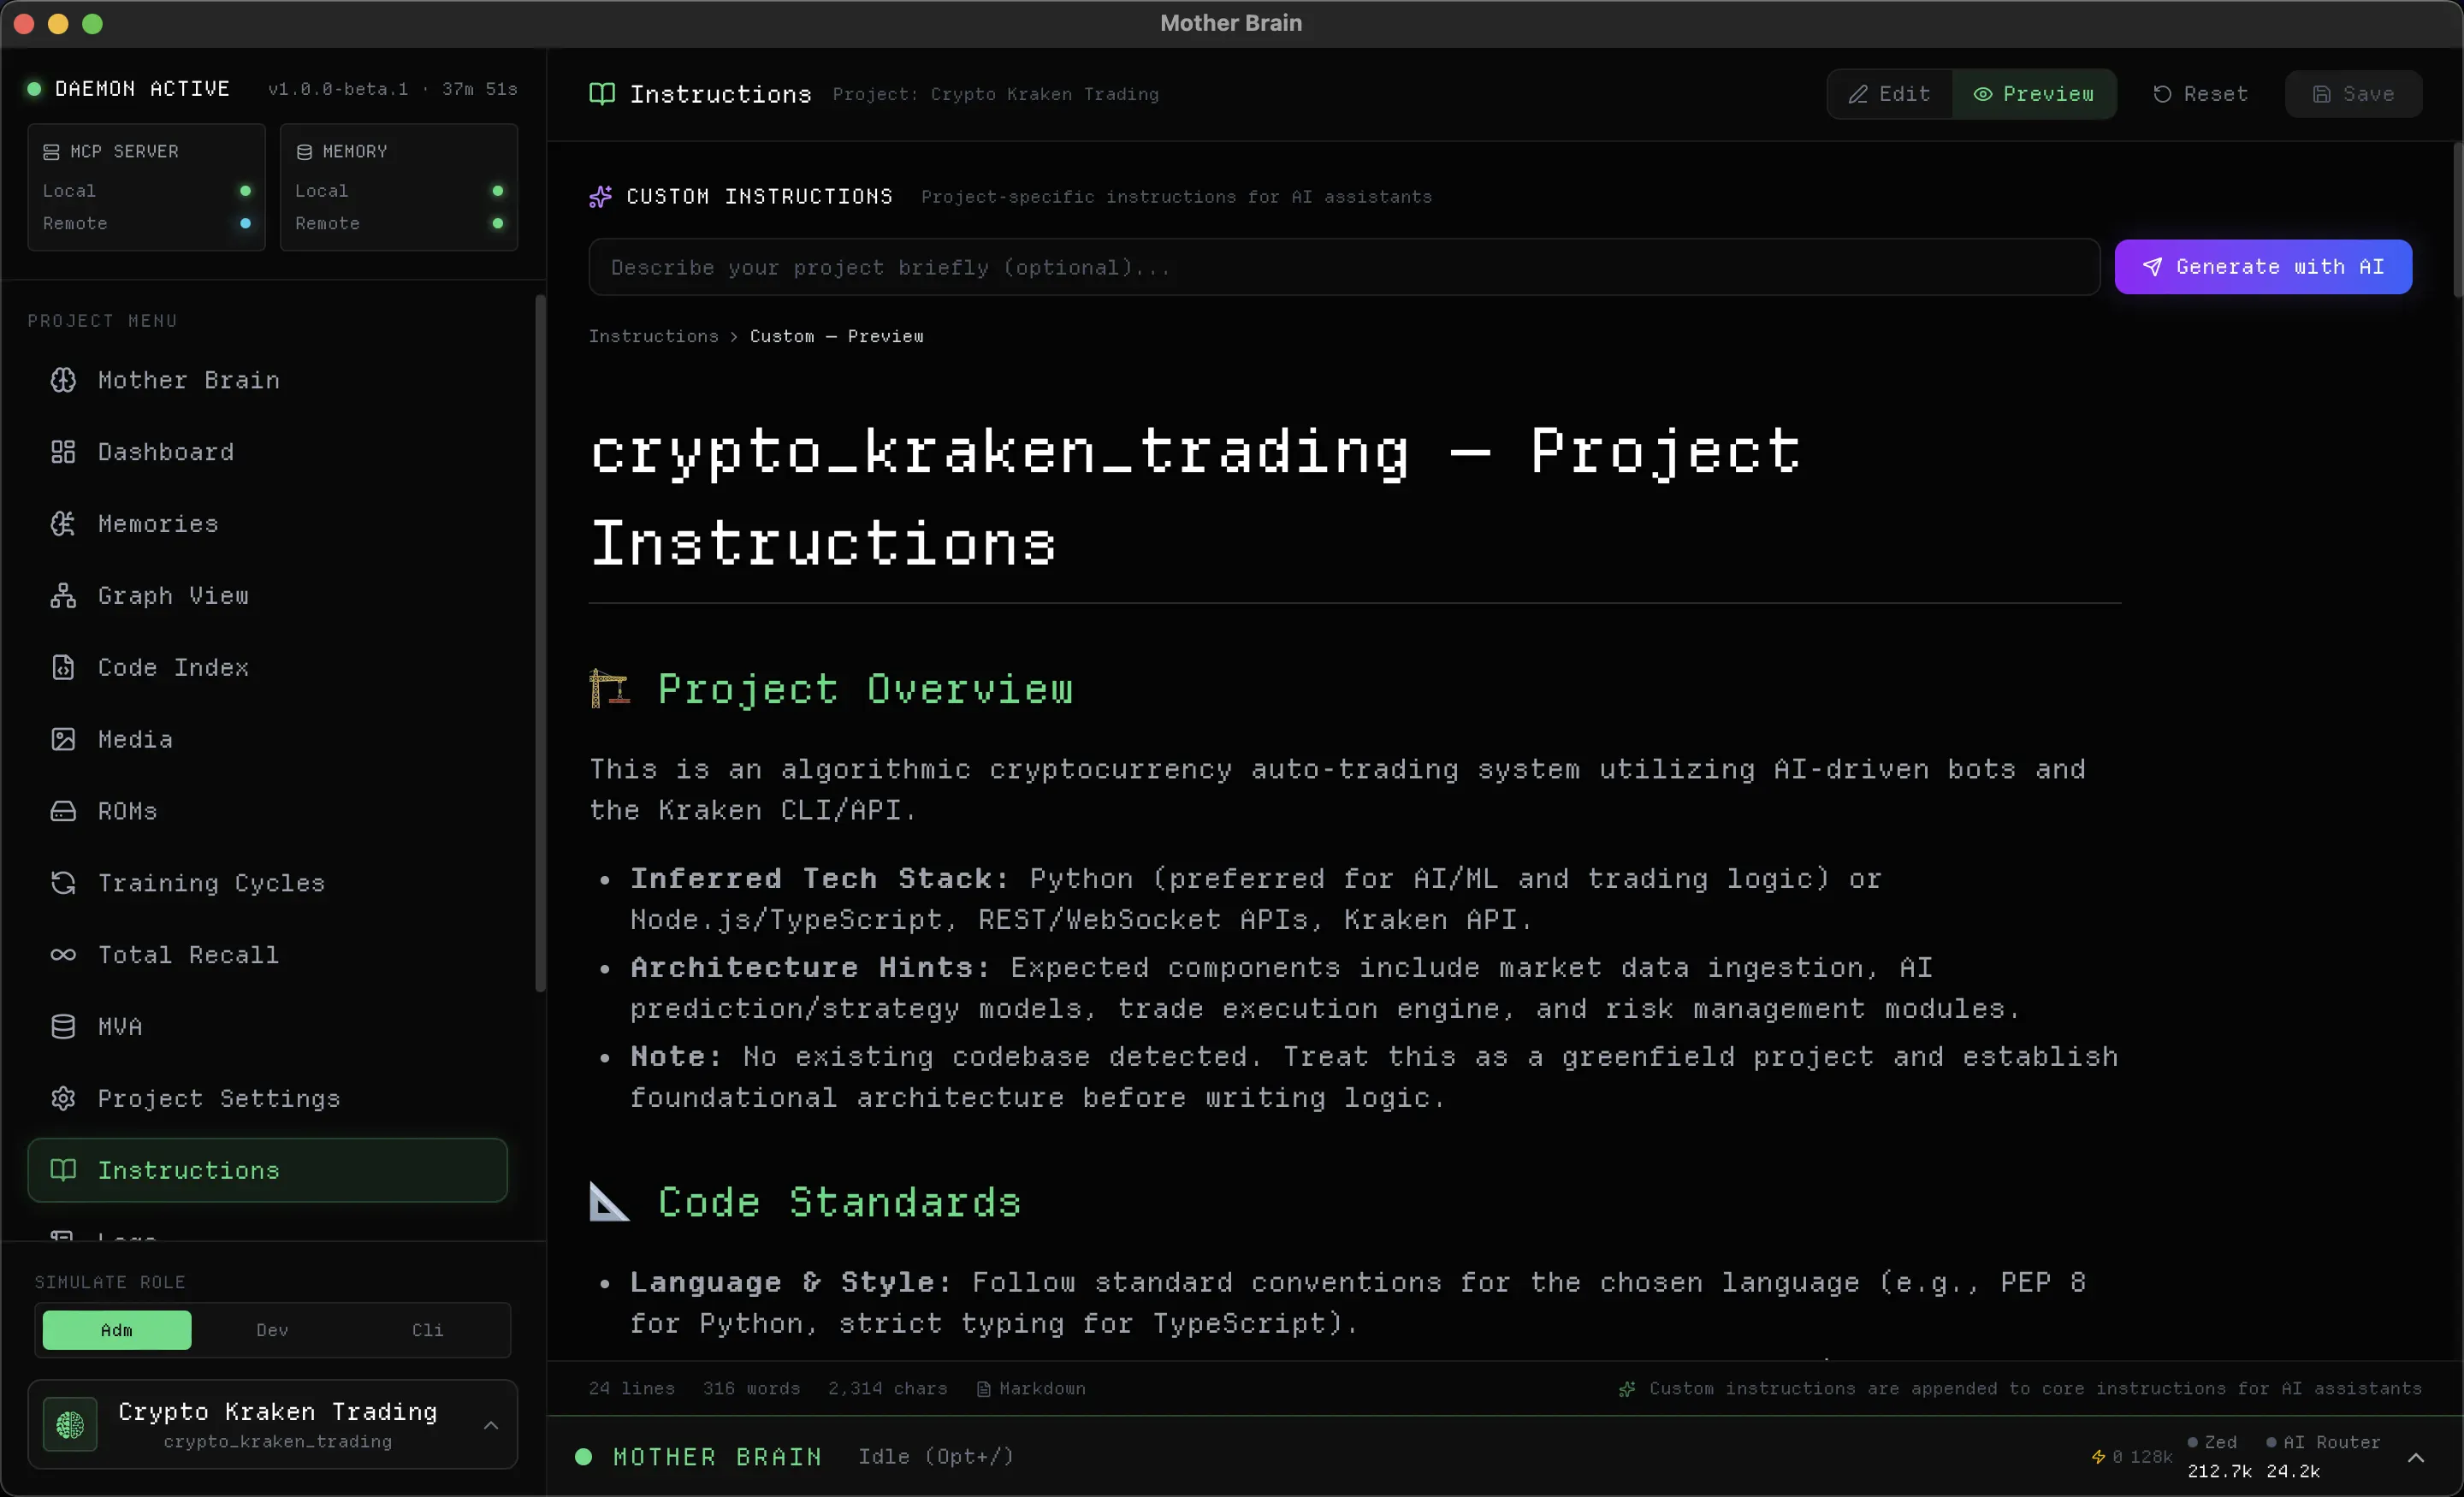The height and width of the screenshot is (1497, 2464).
Task: Open Graph View network icon
Action: coord(63,596)
